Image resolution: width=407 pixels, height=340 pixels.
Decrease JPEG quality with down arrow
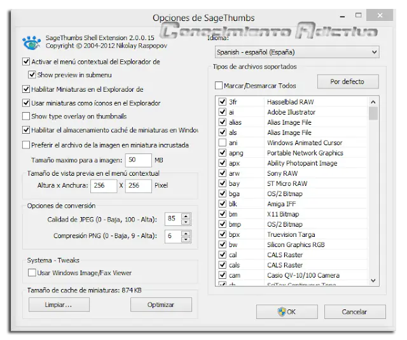click(186, 222)
